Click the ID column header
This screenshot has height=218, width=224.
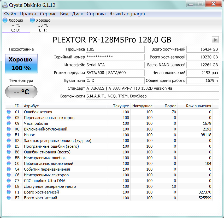pos(17,106)
